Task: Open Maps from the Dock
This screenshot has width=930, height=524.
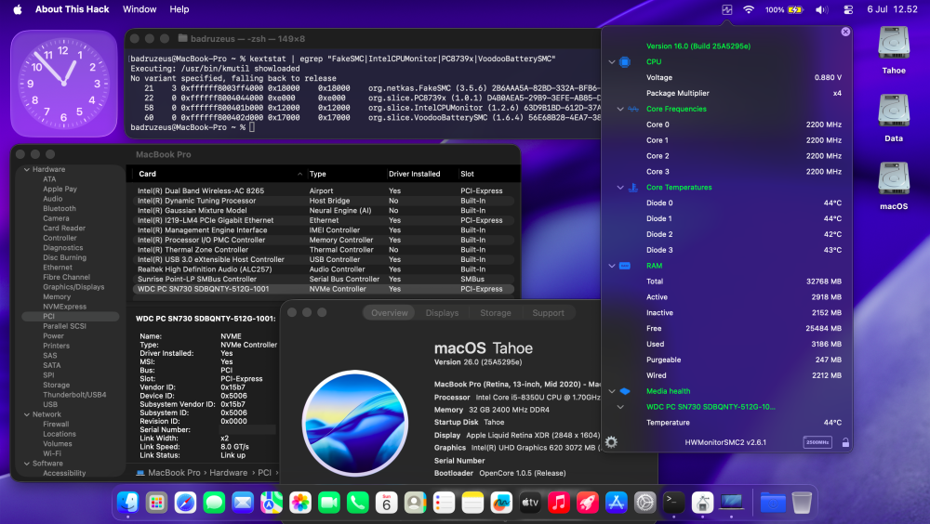Action: pyautogui.click(x=272, y=503)
